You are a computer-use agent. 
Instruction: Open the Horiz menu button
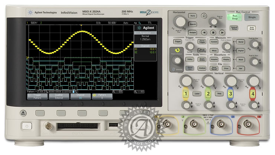point(192,16)
